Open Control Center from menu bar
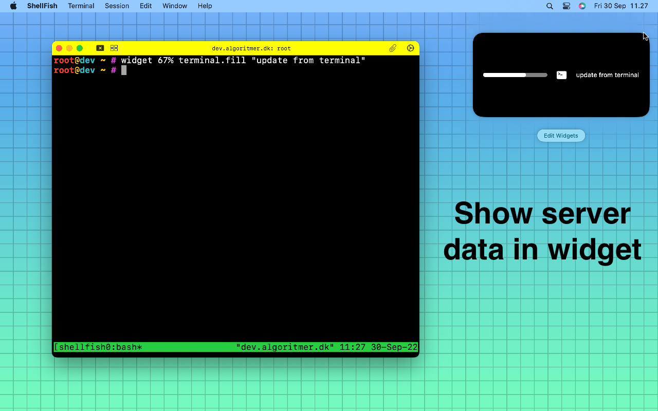Screen dimensions: 658x411 pyautogui.click(x=566, y=6)
